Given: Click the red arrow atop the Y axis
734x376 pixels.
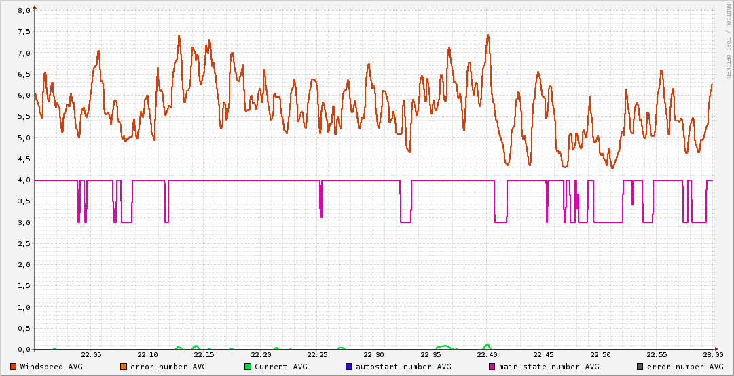Looking at the screenshot, I should 35,7.
